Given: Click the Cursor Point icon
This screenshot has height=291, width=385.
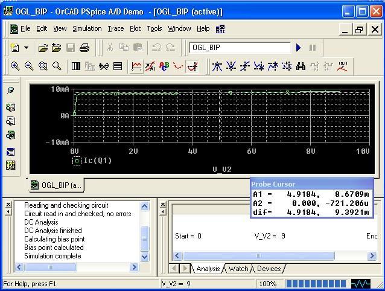Looking at the screenshot, I should (x=287, y=66).
